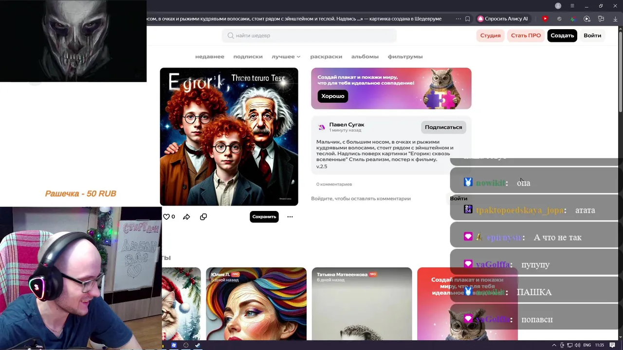This screenshot has width=623, height=350.
Task: Click the '0 комментариев' text
Action: pyautogui.click(x=334, y=184)
